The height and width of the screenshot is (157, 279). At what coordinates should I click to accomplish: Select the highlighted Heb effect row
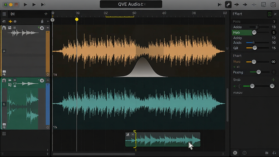click(x=242, y=33)
